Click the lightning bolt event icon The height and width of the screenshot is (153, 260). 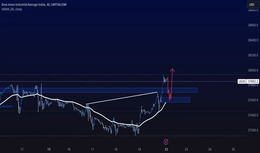[166, 142]
